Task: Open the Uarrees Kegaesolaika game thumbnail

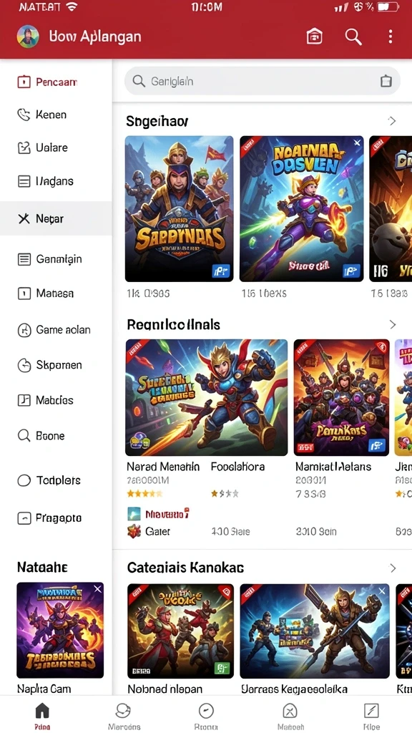Action: 315,631
